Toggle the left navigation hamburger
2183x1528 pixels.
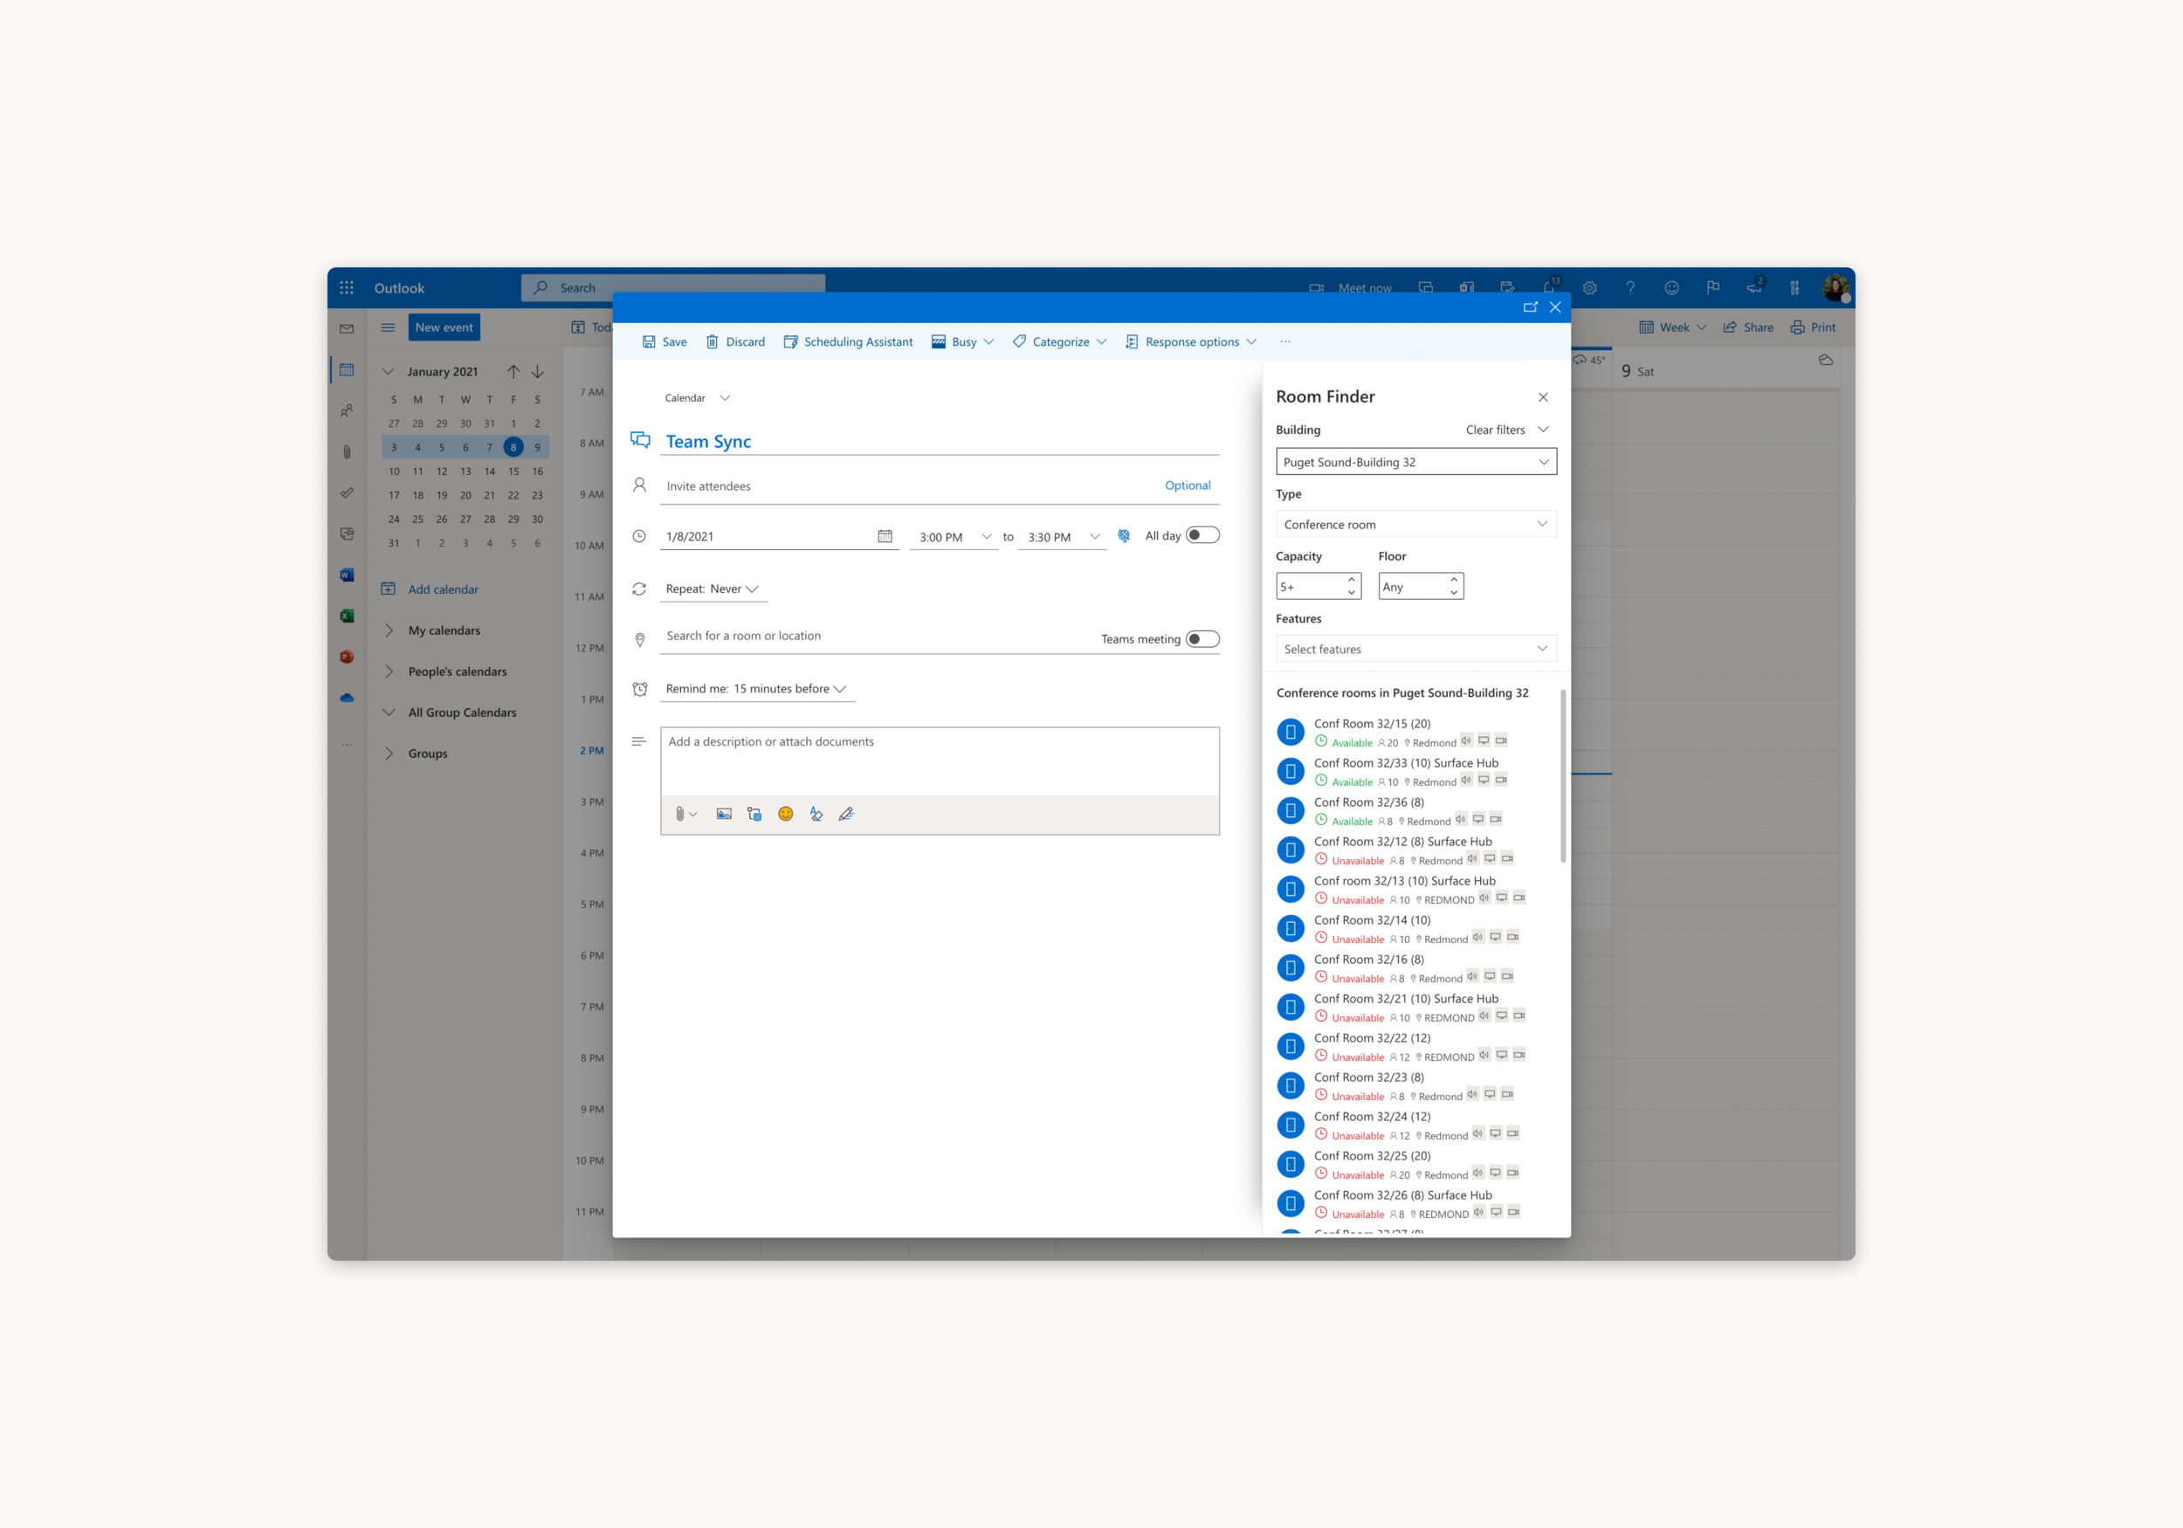click(x=388, y=327)
